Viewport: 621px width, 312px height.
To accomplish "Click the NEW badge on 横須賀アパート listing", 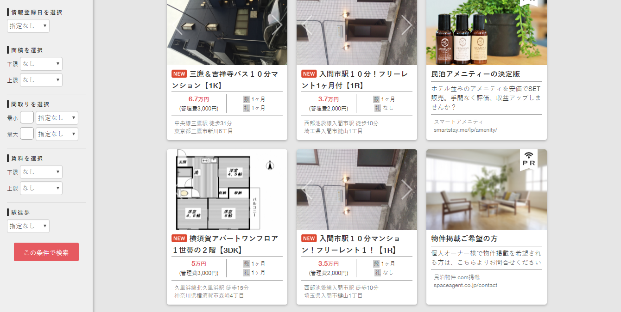I will [x=179, y=239].
